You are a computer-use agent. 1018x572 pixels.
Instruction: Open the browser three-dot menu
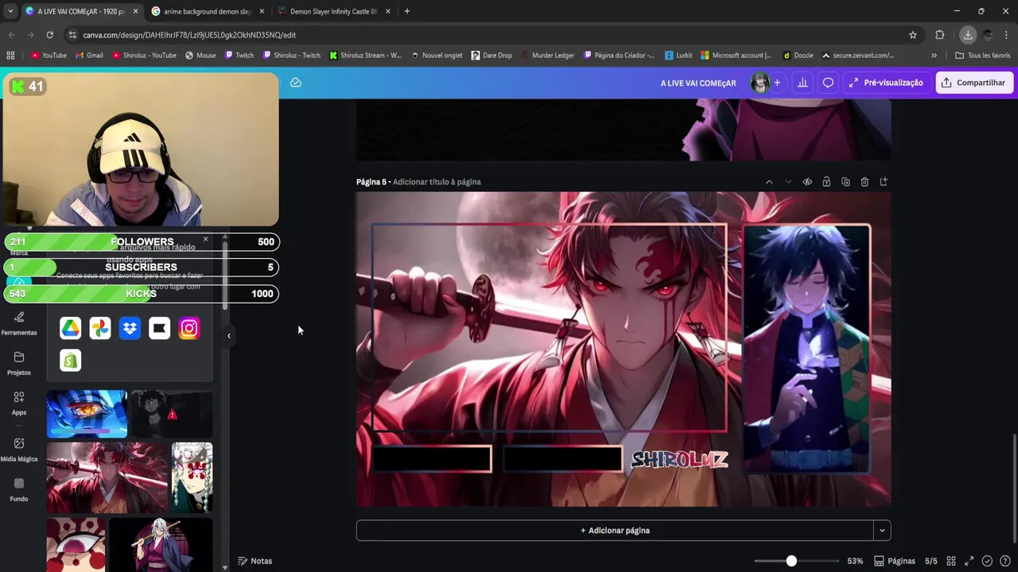pos(1007,35)
